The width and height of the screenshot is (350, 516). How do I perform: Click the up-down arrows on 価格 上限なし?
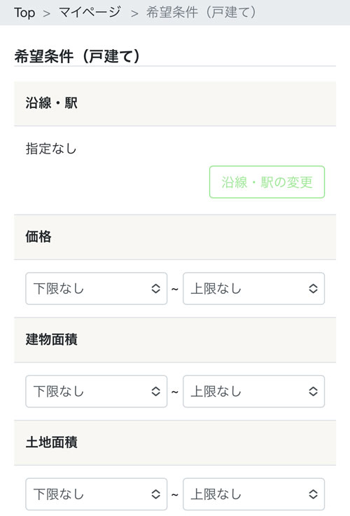pos(313,289)
